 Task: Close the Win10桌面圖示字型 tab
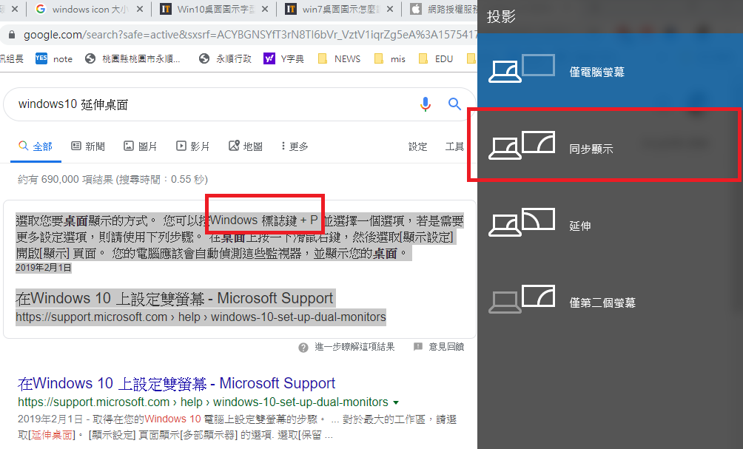[x=264, y=9]
